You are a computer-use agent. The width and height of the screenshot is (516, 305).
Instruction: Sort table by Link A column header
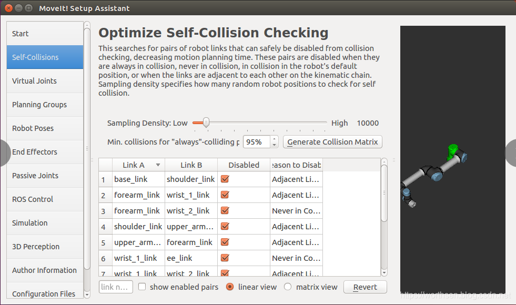point(138,165)
